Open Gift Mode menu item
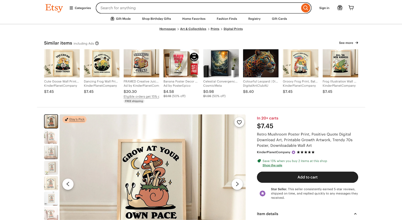 click(x=121, y=19)
